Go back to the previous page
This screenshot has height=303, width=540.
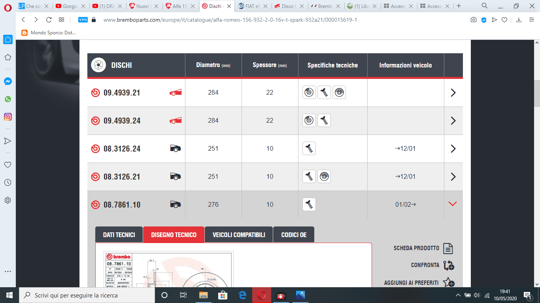click(x=23, y=20)
